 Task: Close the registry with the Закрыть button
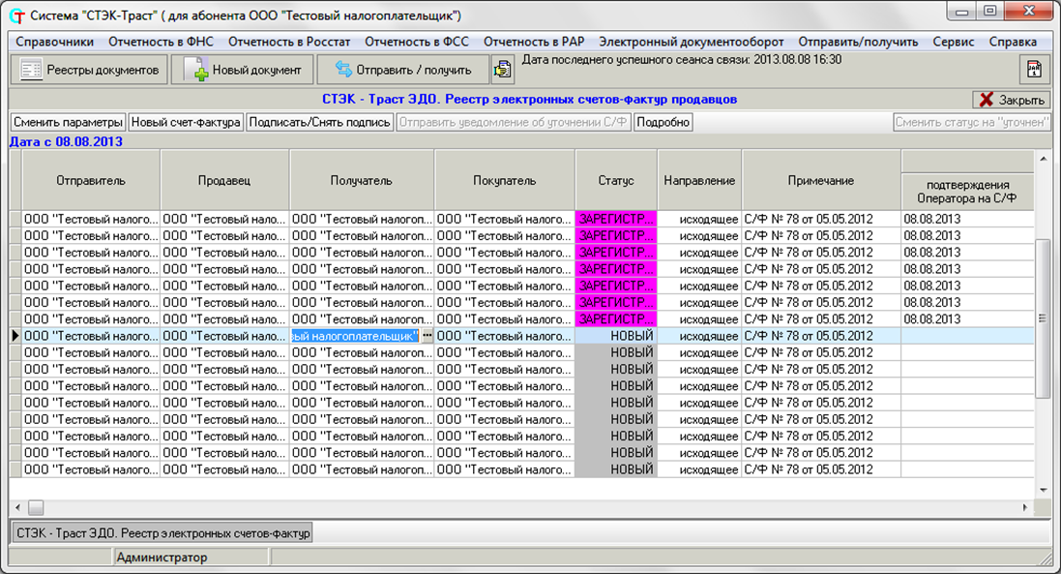click(1012, 100)
